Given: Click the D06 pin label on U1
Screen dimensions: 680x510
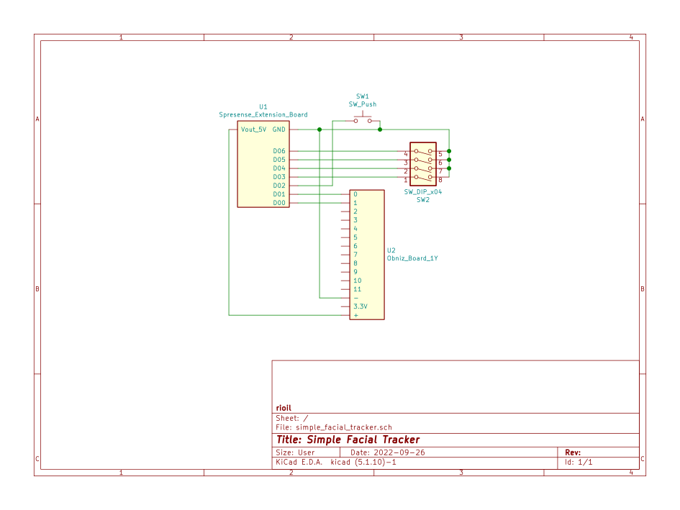Looking at the screenshot, I should pos(279,151).
